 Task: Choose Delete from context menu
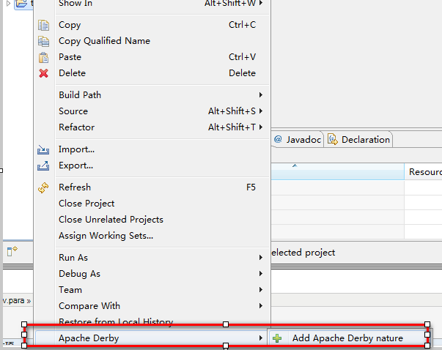[x=152, y=73]
